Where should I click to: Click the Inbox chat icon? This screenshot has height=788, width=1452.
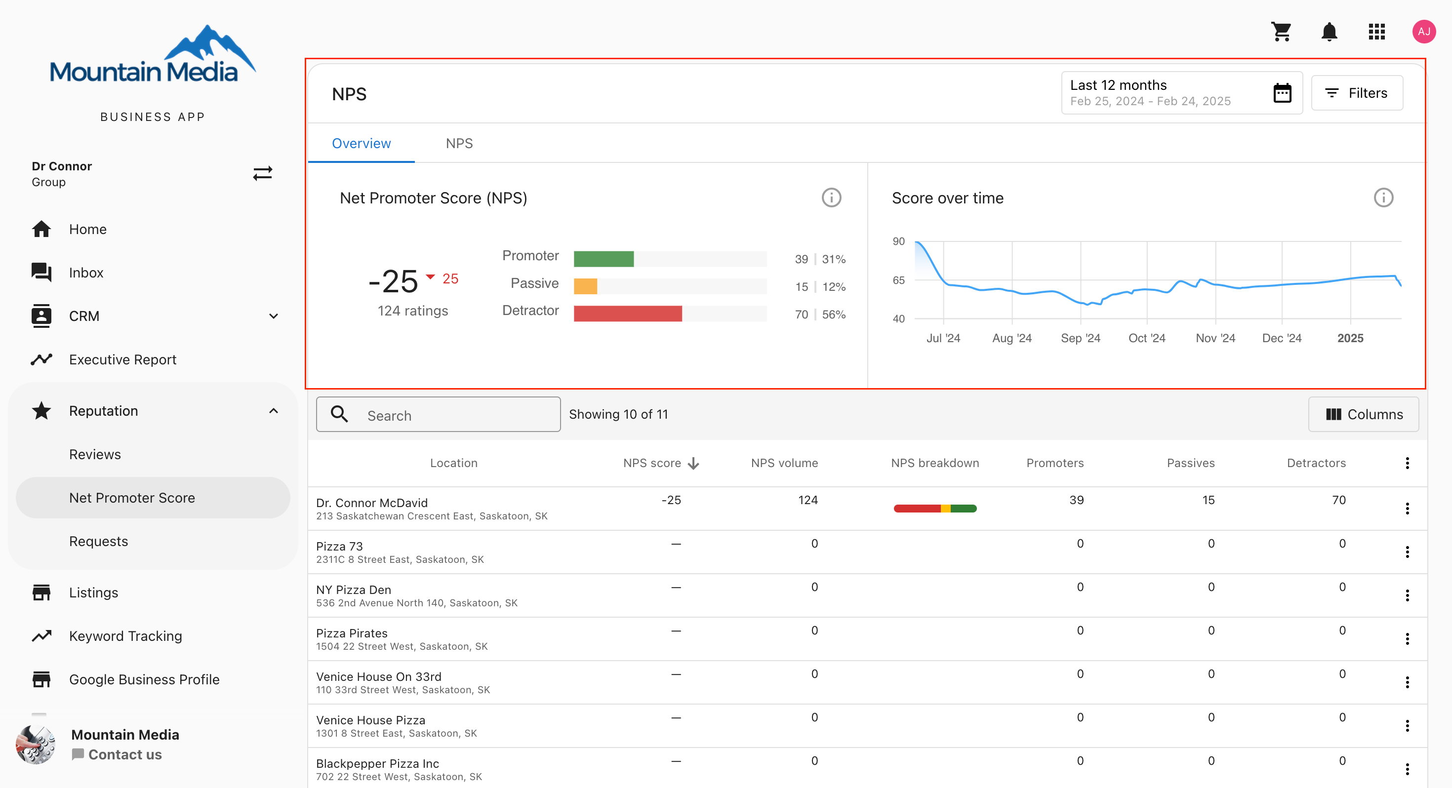[41, 273]
